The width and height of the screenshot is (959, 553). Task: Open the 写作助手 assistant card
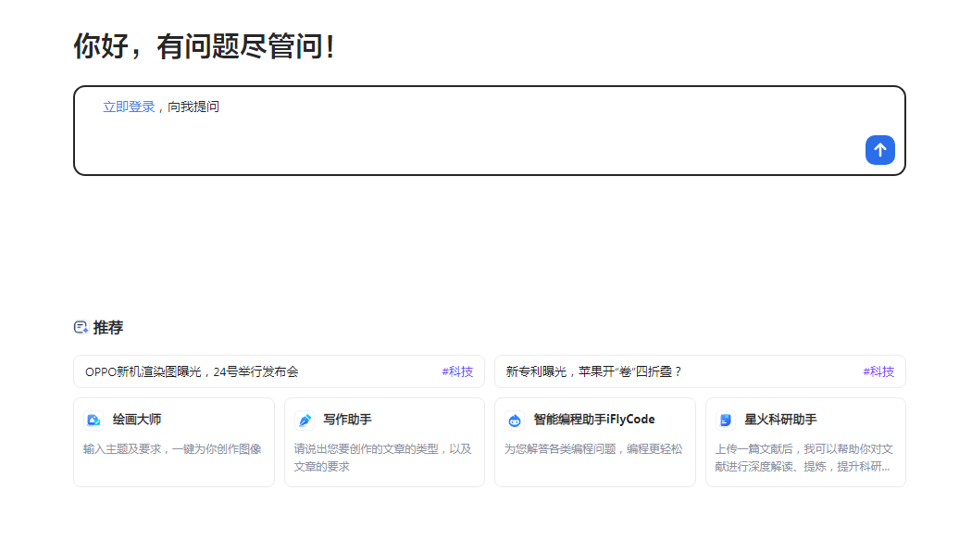coord(384,442)
